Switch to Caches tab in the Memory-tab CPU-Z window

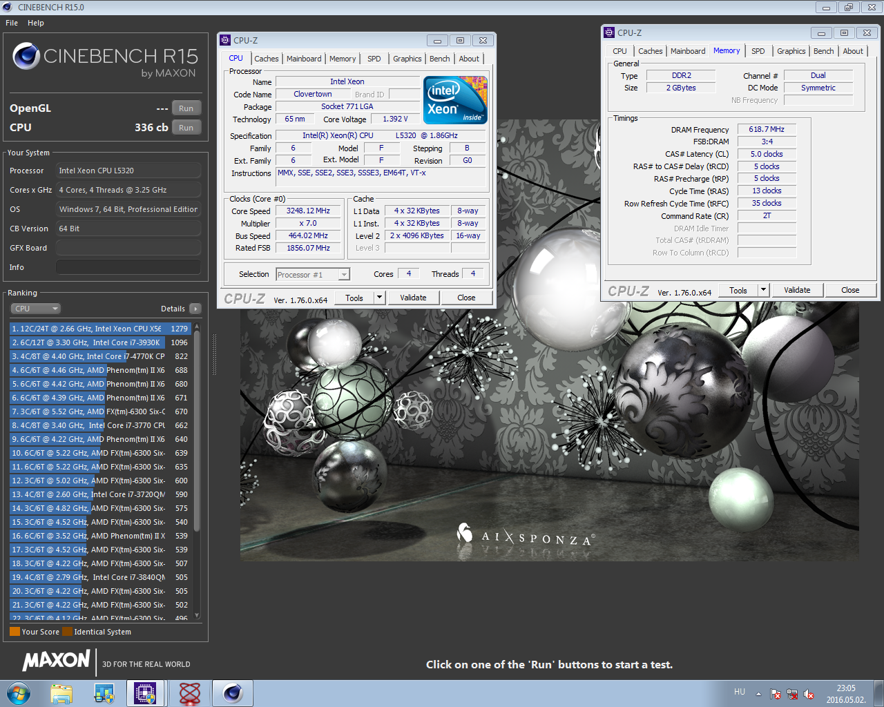[650, 51]
